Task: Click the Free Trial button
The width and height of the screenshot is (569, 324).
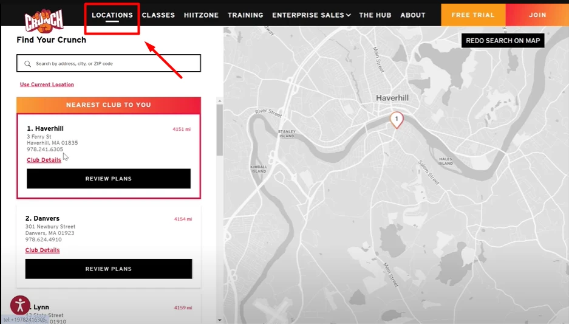Action: tap(473, 15)
